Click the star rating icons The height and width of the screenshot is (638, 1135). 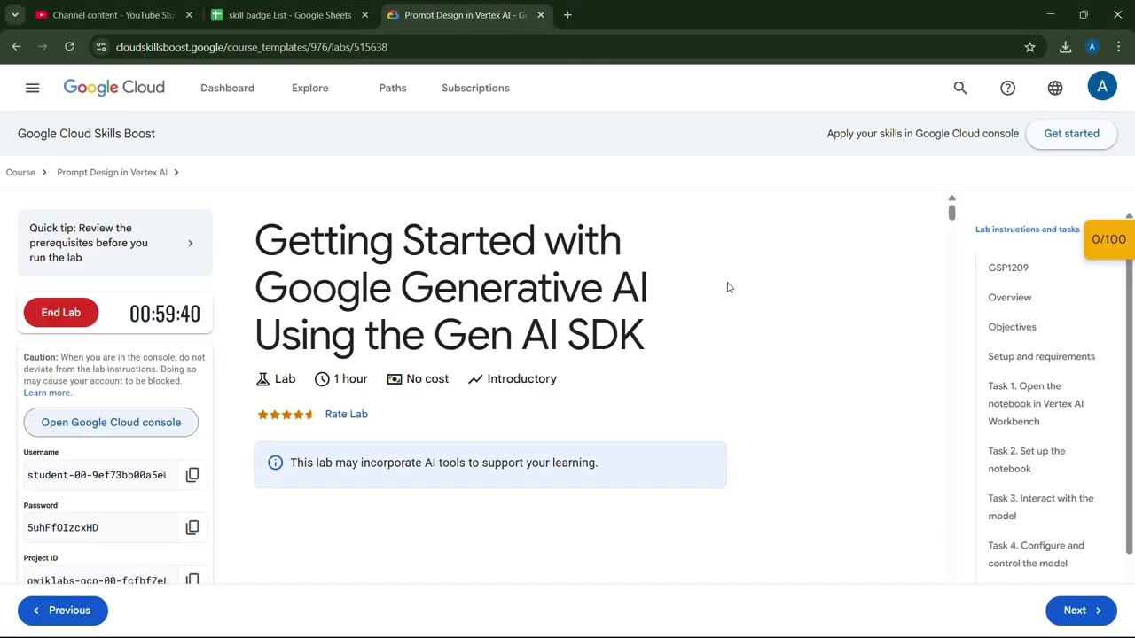coord(286,415)
